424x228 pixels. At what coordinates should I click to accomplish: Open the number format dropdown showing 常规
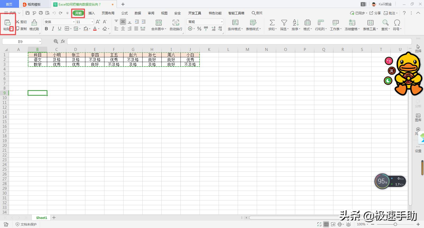(x=222, y=22)
